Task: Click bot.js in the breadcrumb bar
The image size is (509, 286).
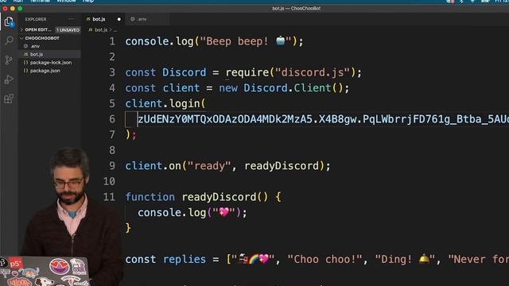Action: (x=101, y=30)
